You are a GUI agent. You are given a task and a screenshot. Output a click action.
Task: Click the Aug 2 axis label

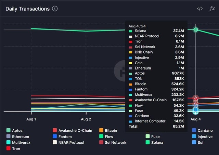(86, 119)
